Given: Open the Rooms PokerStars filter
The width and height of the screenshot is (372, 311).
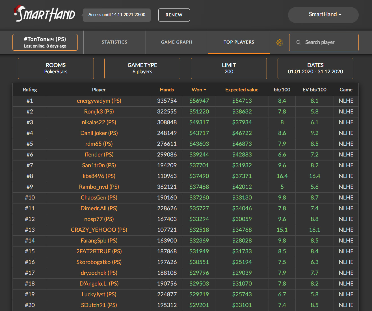Looking at the screenshot, I should 56,68.
